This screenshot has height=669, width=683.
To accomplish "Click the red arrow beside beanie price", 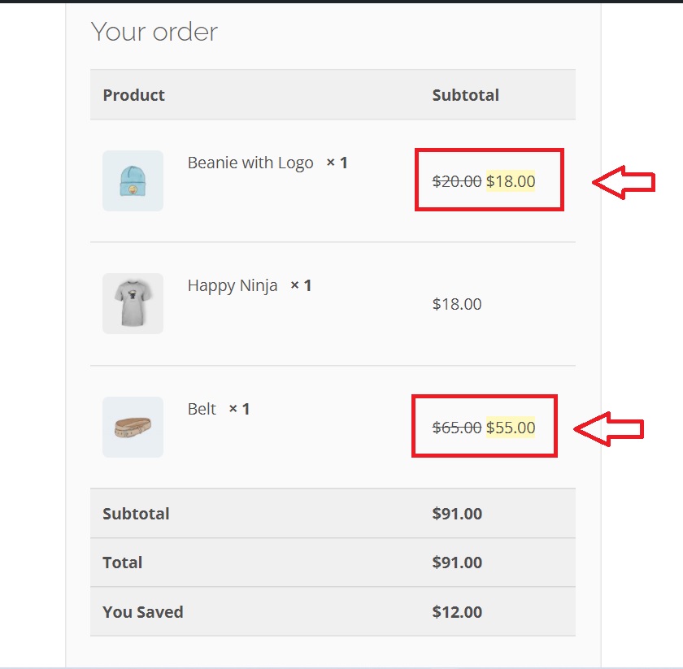I will click(624, 182).
